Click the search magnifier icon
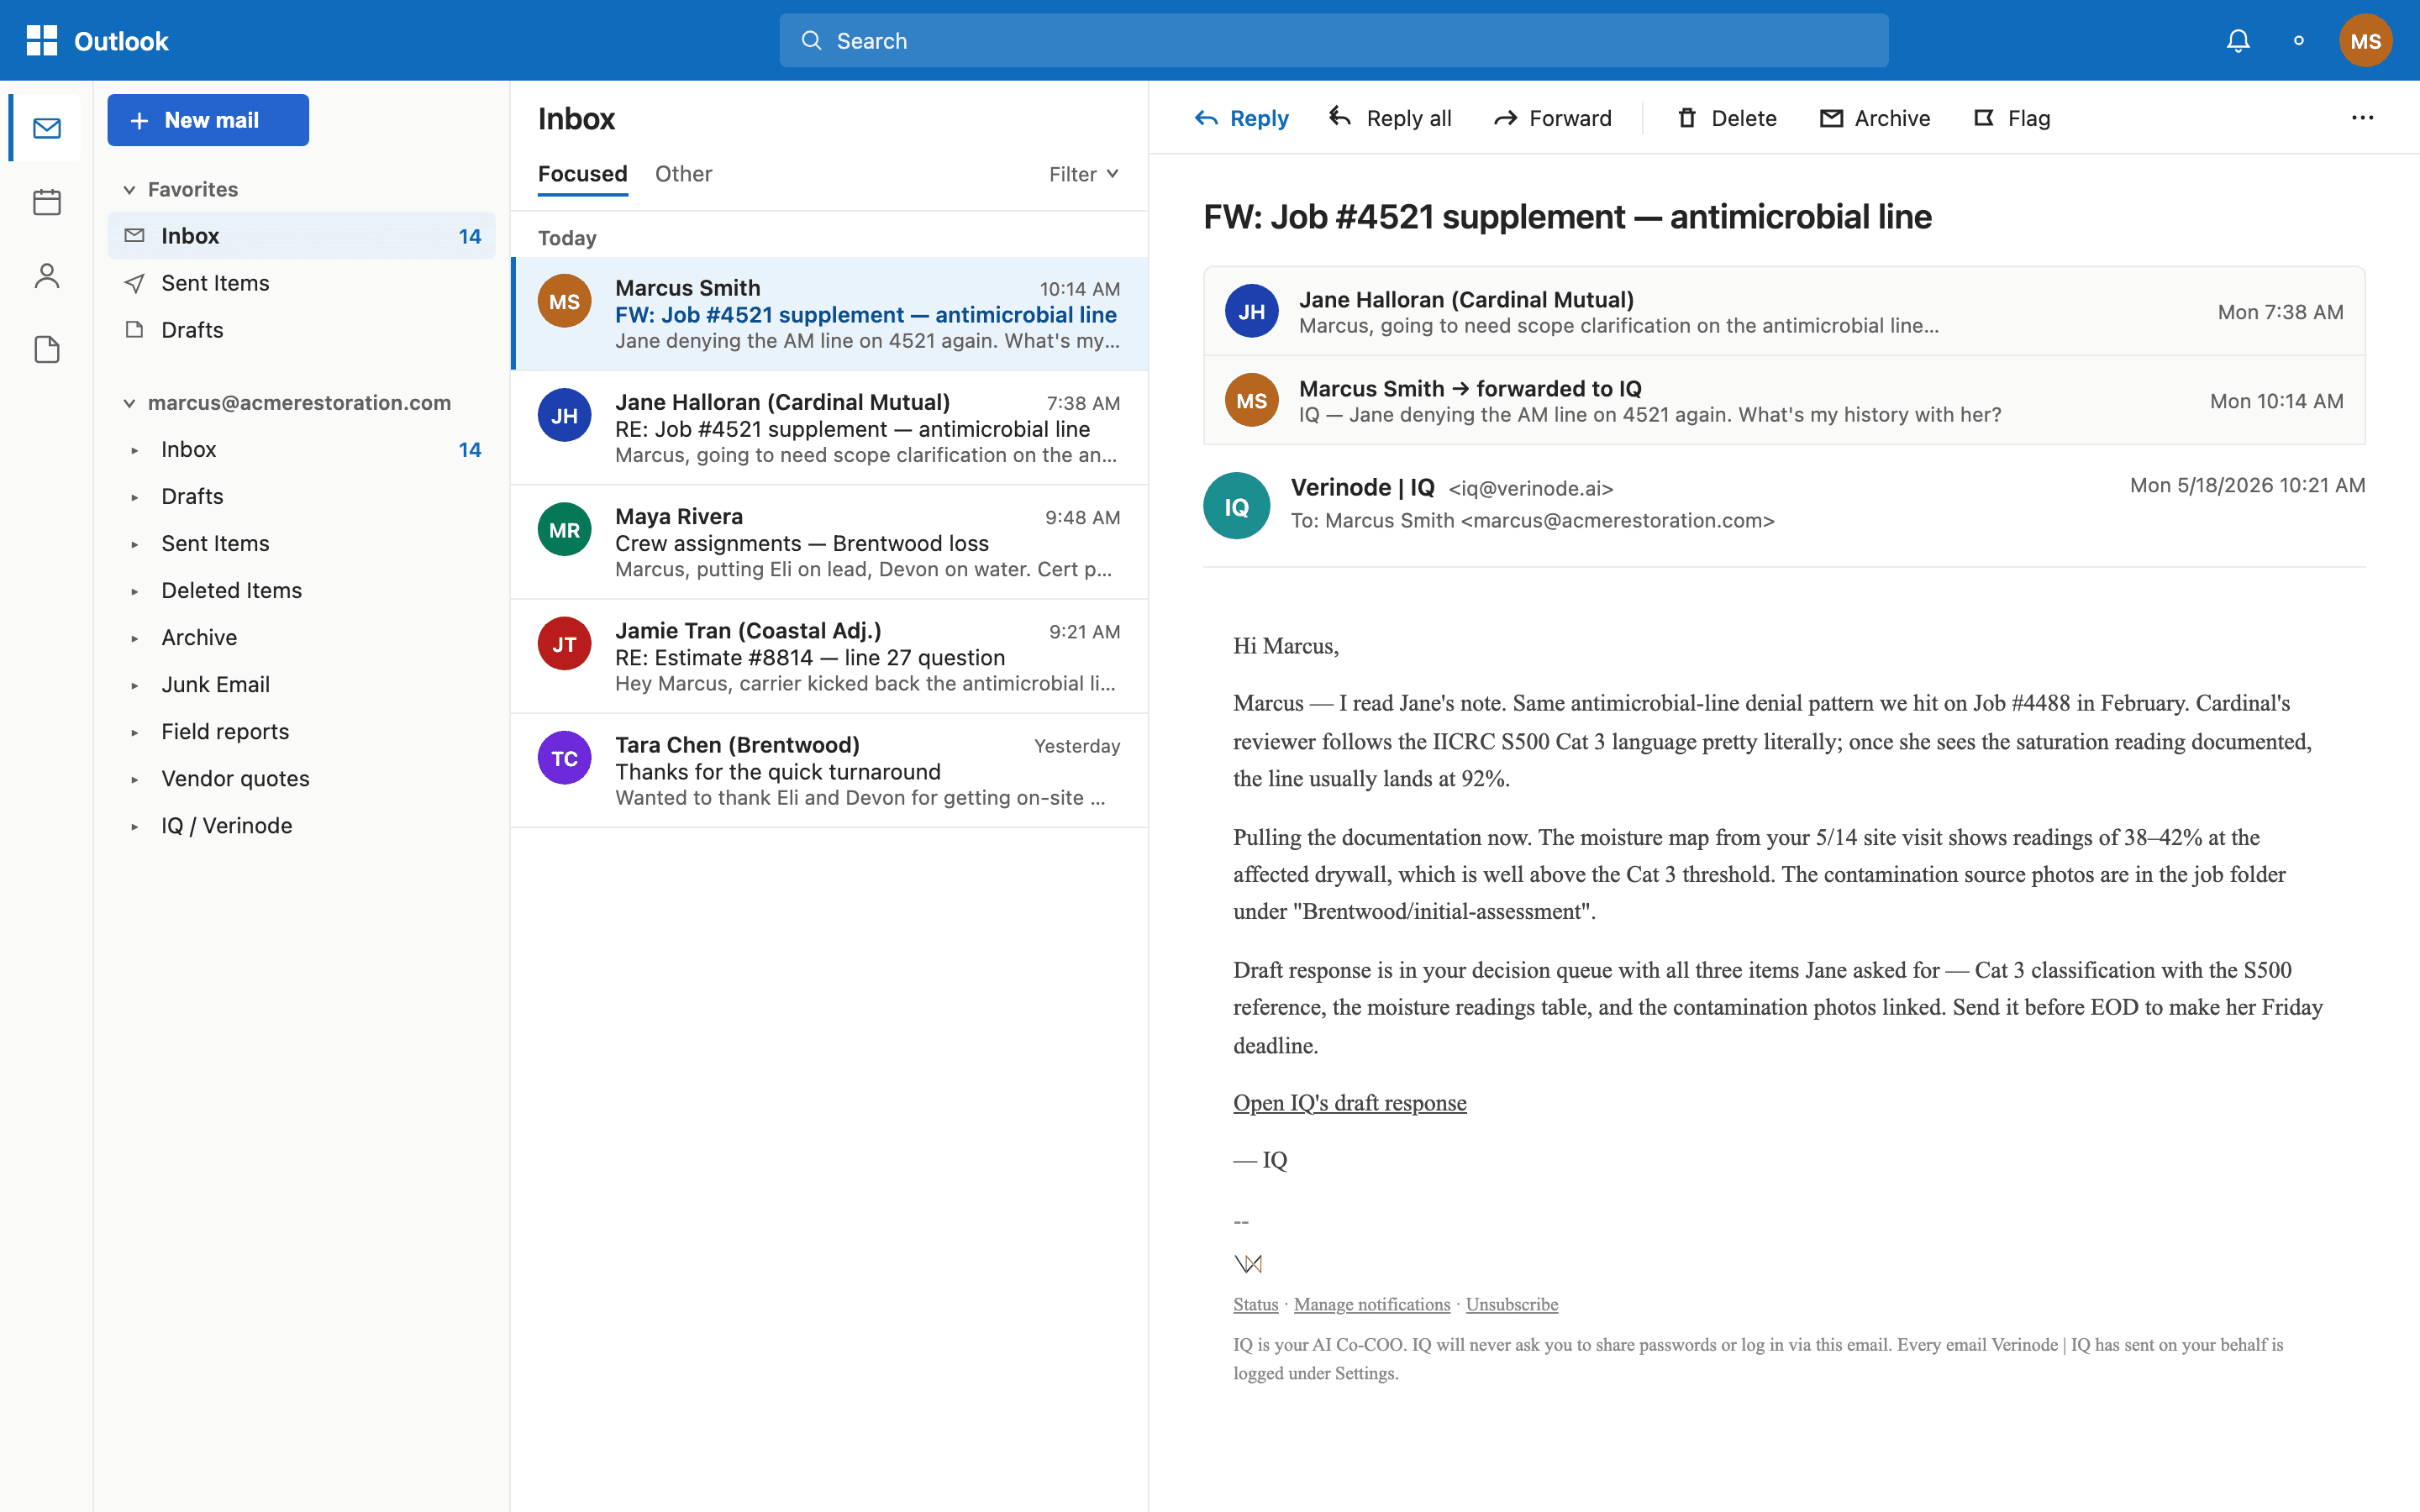Screen dimensions: 2420x1512 coord(812,40)
